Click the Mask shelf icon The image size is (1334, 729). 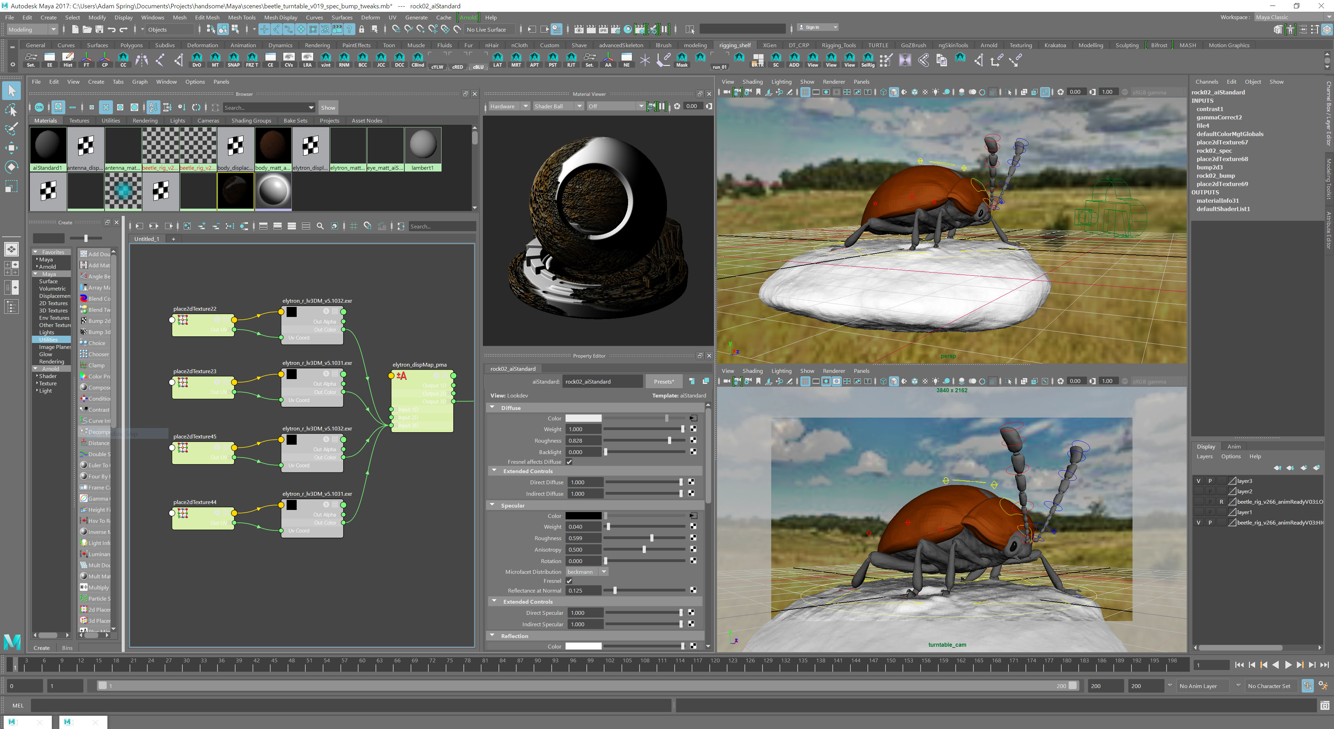pos(682,59)
